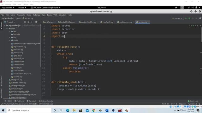Open the VCS menu
The image size is (202, 113).
(55, 15)
